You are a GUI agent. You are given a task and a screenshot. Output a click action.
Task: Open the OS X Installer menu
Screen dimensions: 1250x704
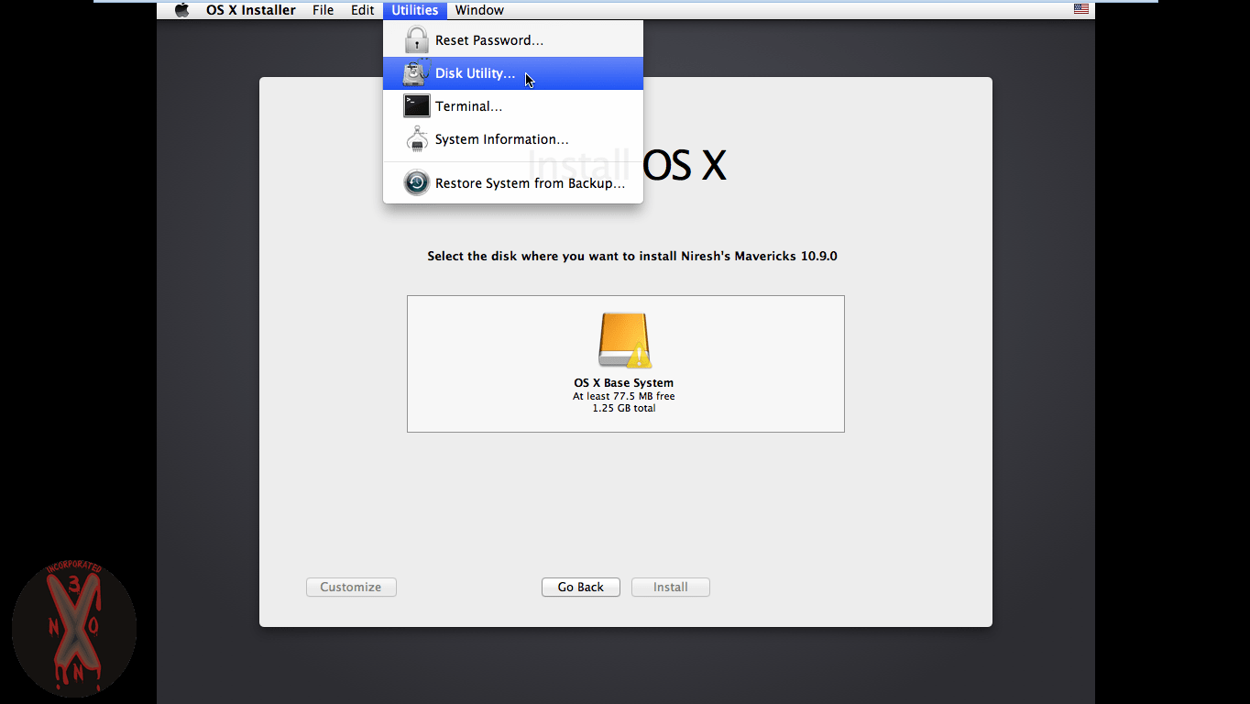pos(250,10)
